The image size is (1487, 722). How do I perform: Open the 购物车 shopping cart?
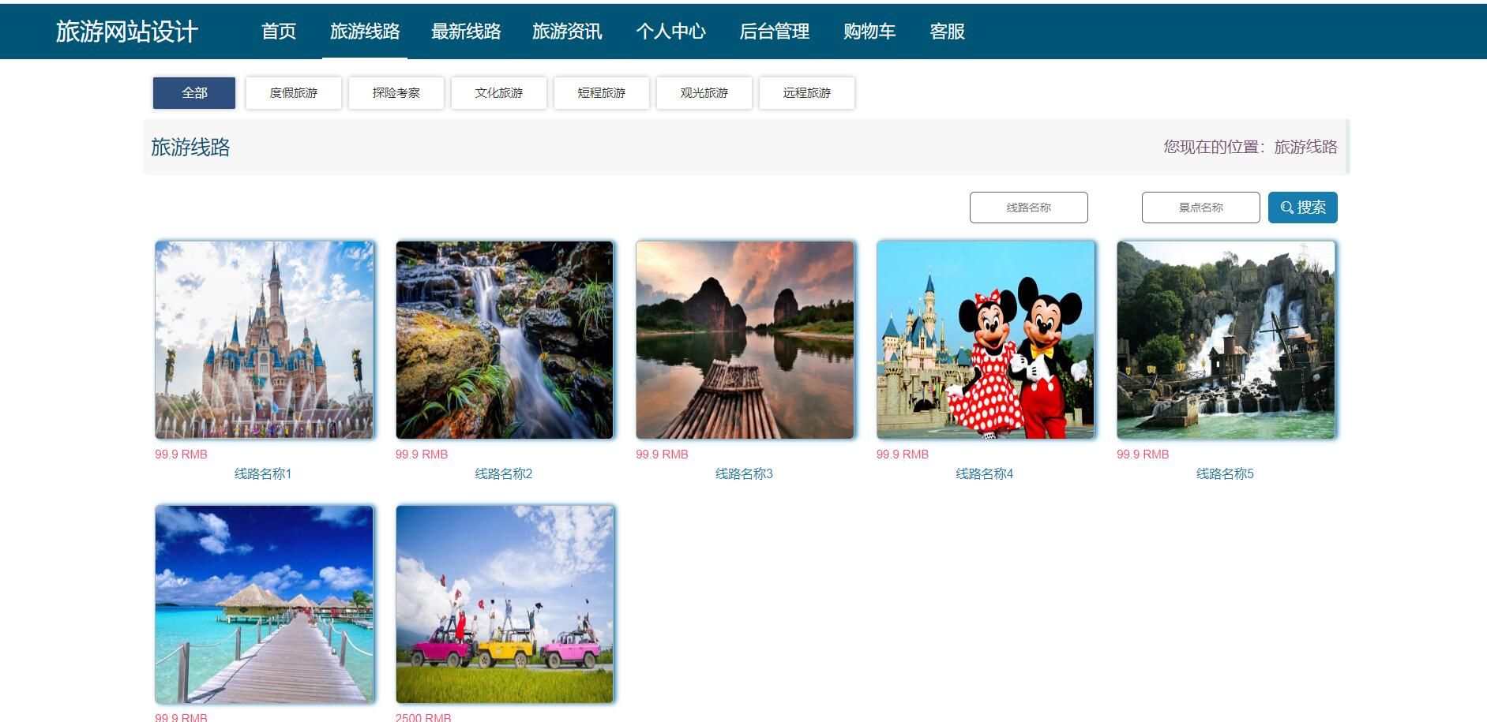click(870, 32)
